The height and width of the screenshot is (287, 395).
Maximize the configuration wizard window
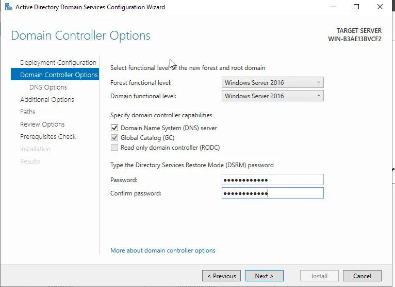(x=356, y=7)
